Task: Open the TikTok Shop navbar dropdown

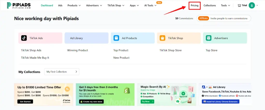Action: tap(116, 5)
